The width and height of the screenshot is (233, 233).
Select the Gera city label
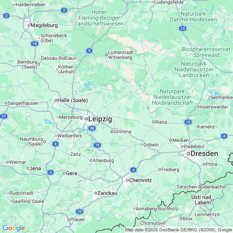tap(71, 173)
